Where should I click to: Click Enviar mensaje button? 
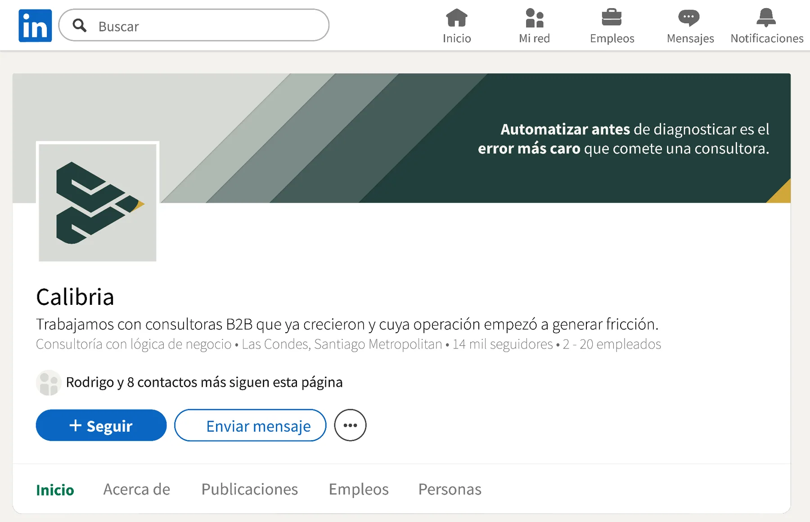250,425
